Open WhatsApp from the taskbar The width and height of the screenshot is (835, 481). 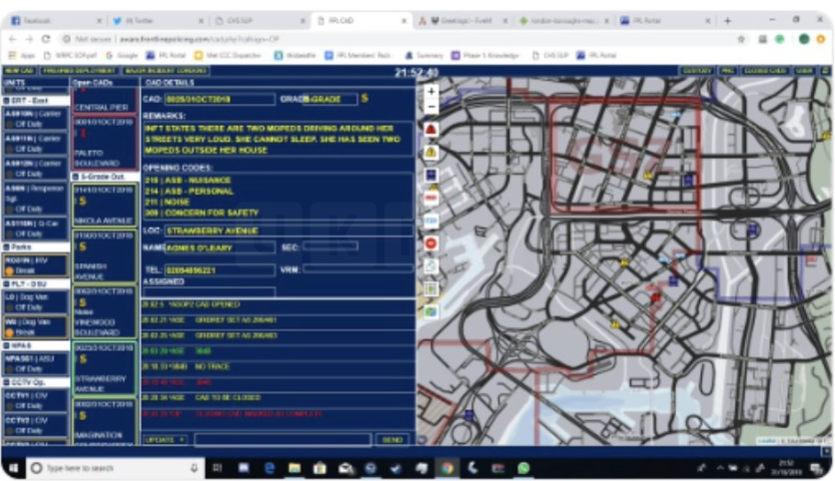523,468
